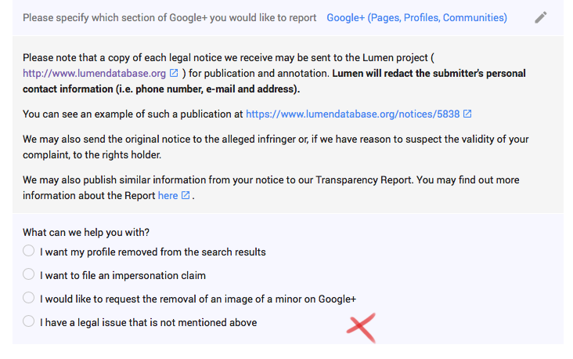Pick 'legal issue not mentioned above' radio

(28, 321)
